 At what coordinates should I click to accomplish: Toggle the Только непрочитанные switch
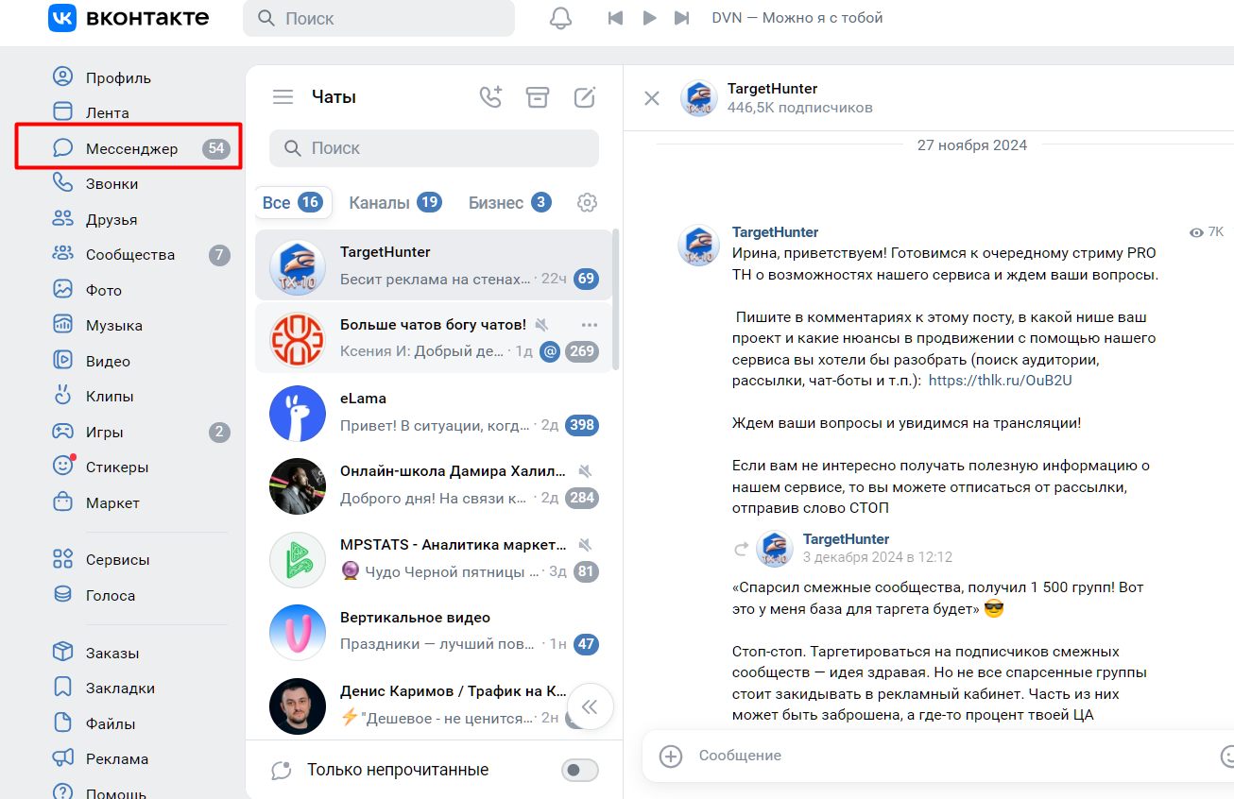tap(579, 770)
